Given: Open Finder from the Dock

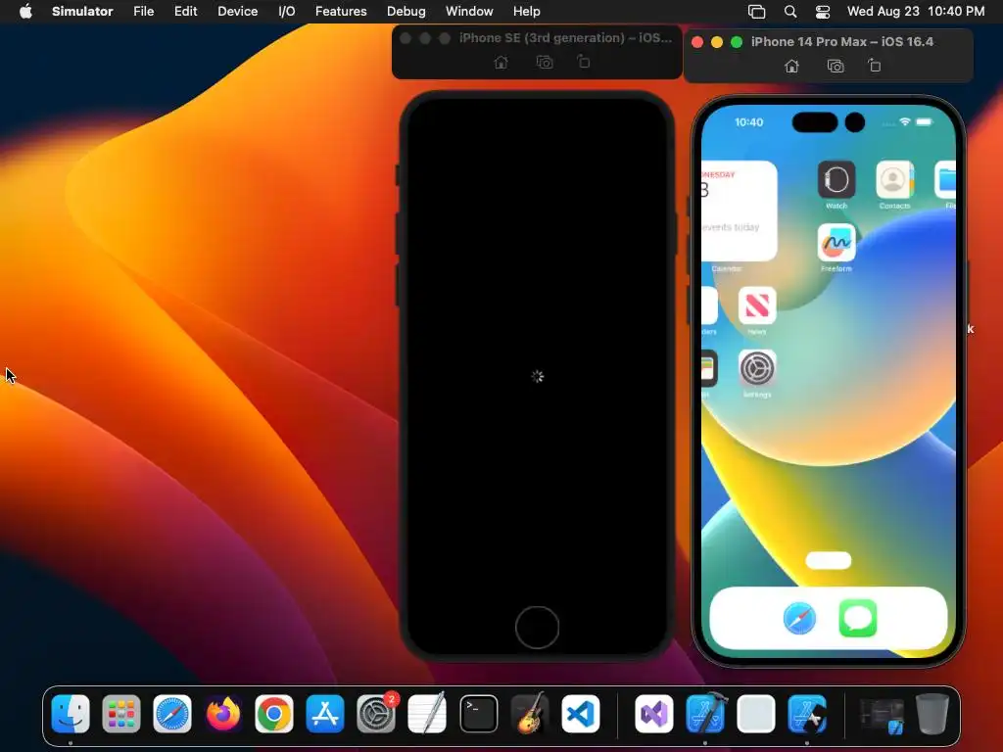Looking at the screenshot, I should tap(71, 713).
